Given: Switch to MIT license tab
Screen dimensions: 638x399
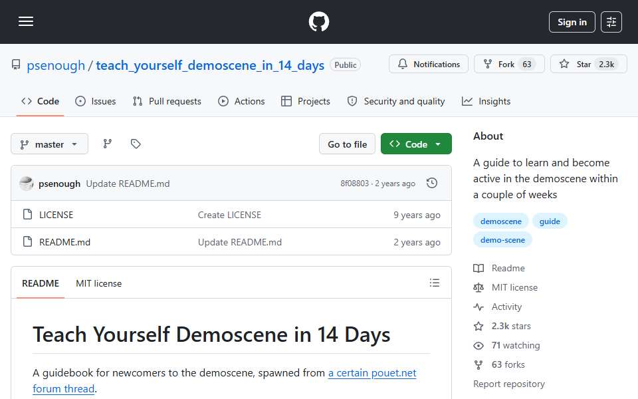Looking at the screenshot, I should pyautogui.click(x=98, y=283).
